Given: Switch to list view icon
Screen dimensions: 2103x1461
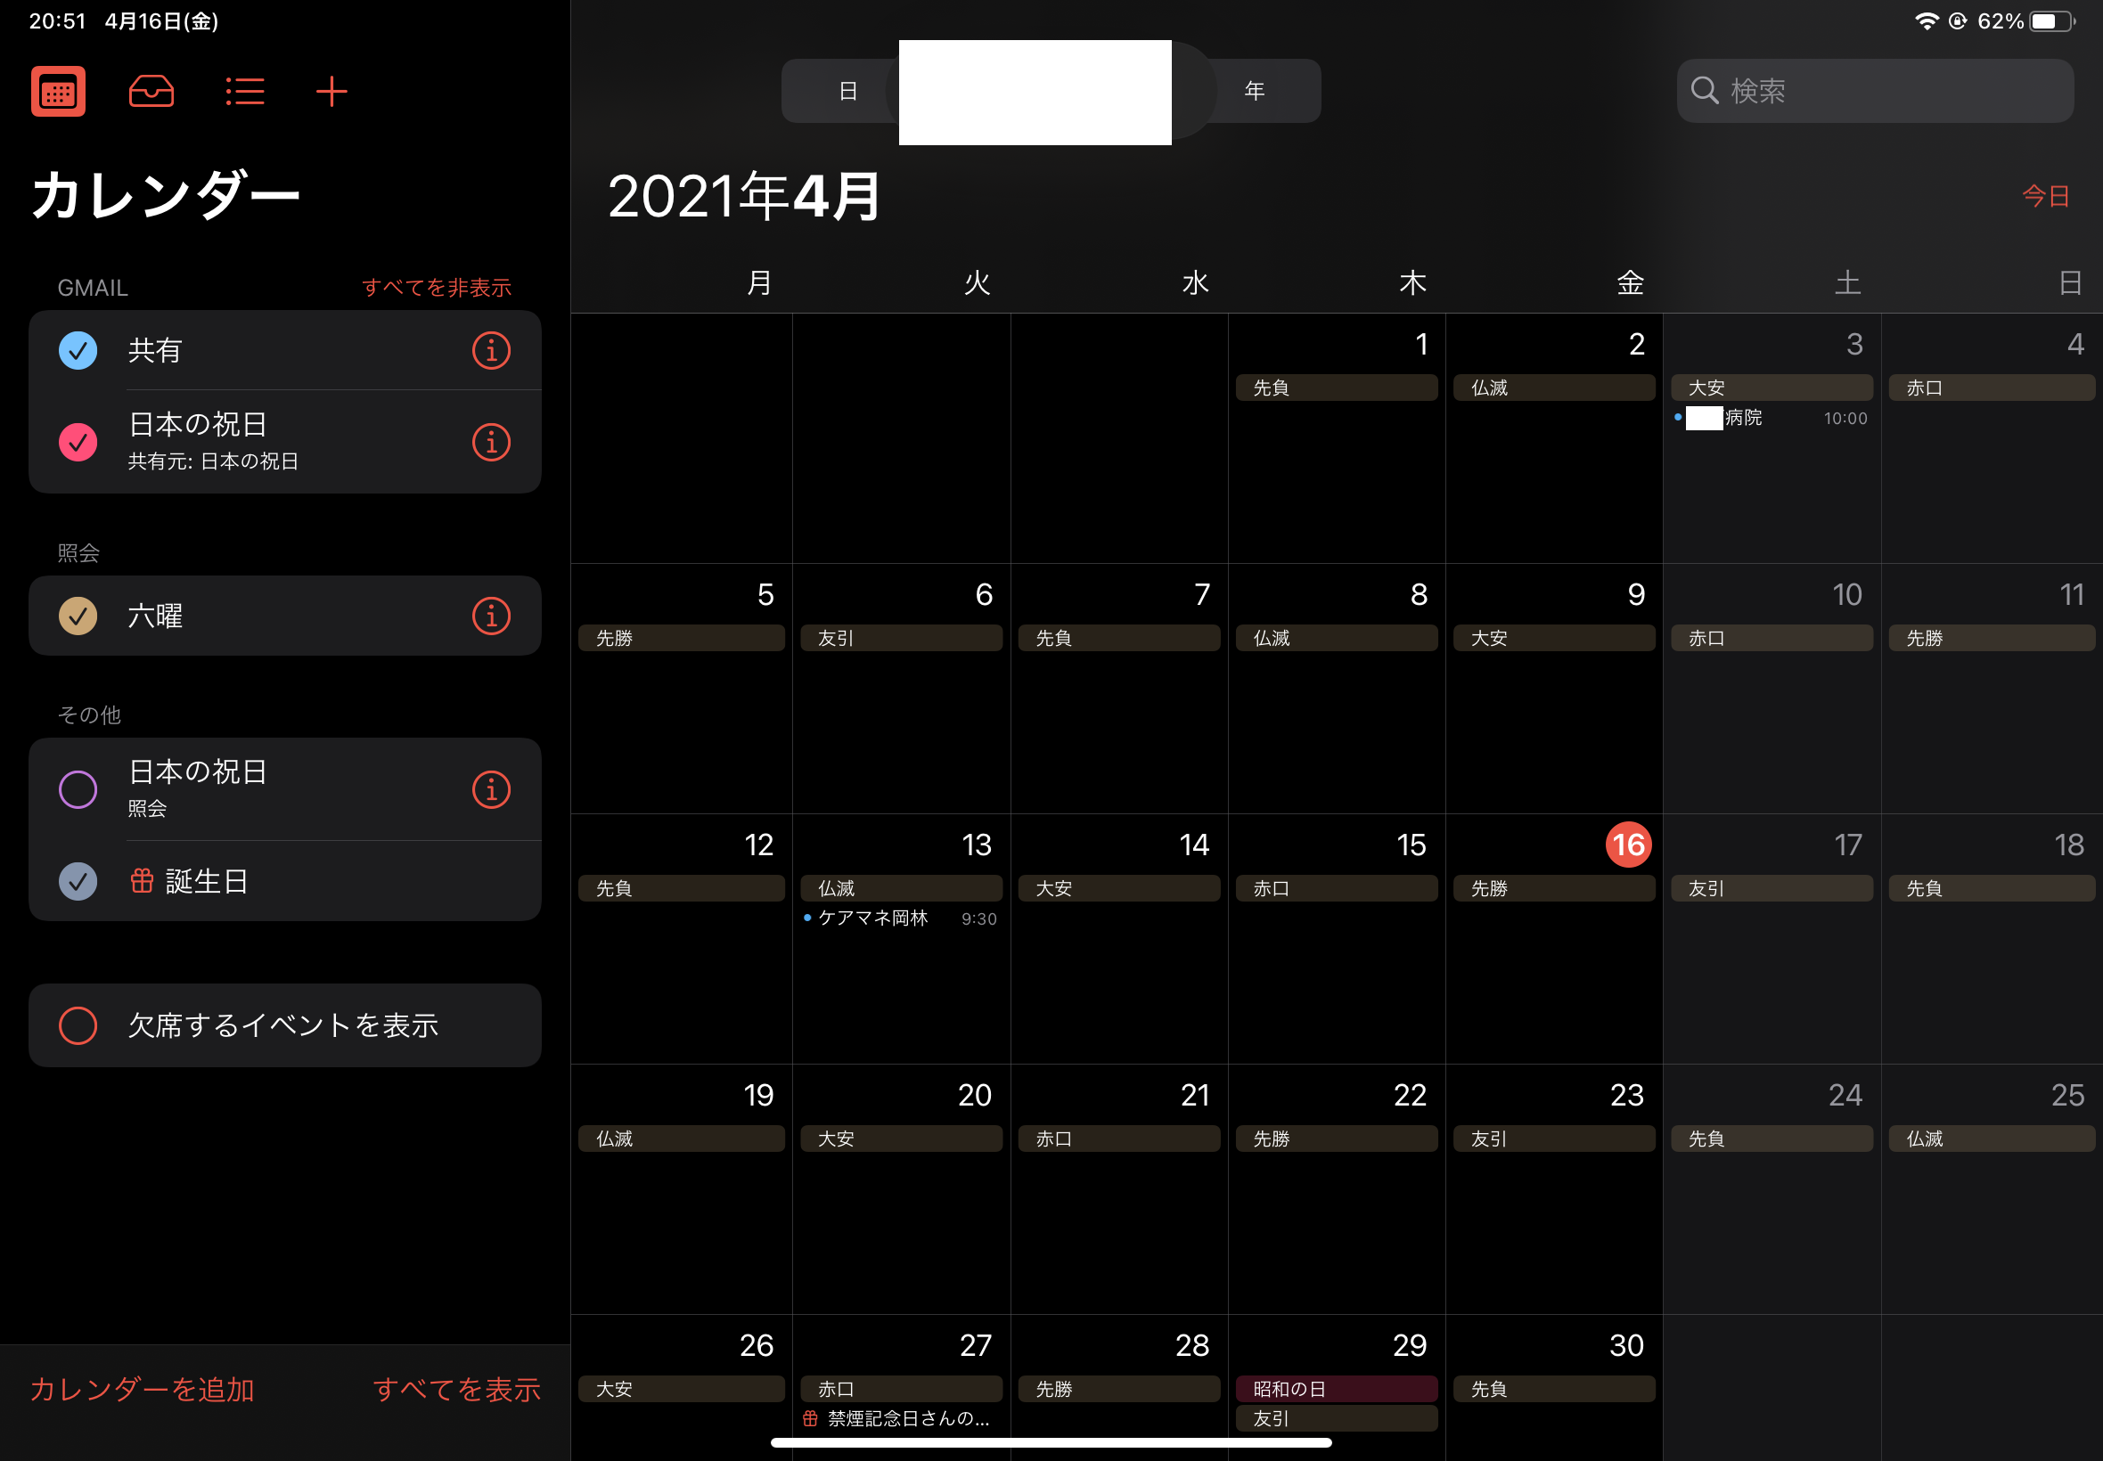Looking at the screenshot, I should tap(244, 92).
